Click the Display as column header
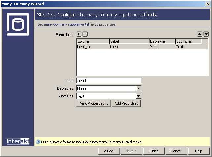The height and width of the screenshot is (157, 212). (162, 41)
